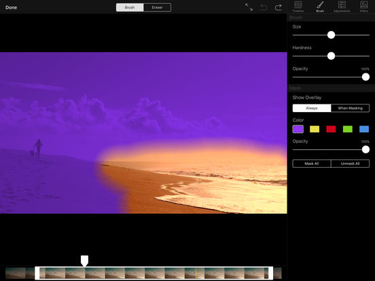Click the undo arrow icon
Screen dimensions: 375x281
pos(264,7)
